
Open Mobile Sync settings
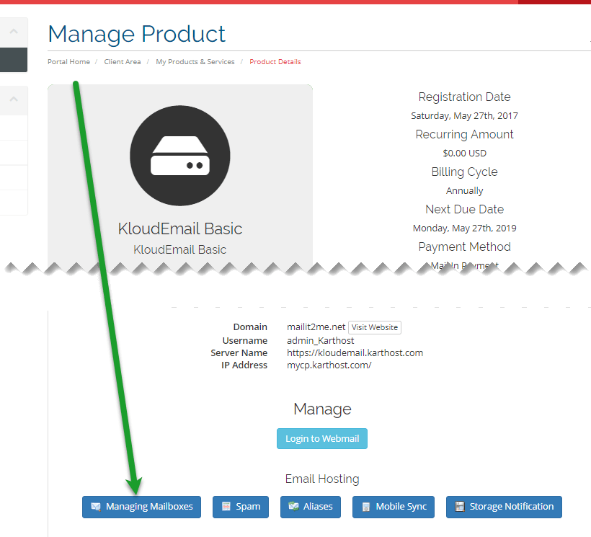click(394, 507)
